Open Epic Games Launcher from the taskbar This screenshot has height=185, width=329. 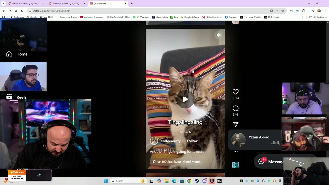pyautogui.click(x=212, y=181)
